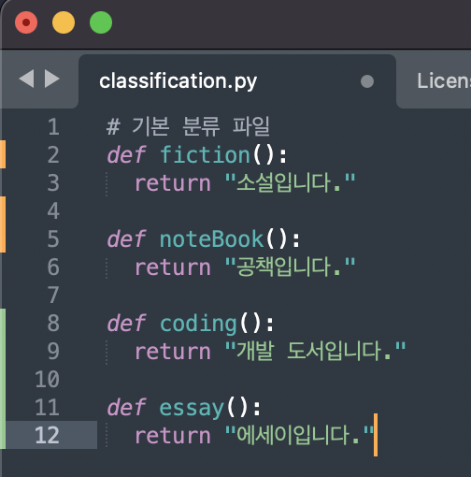Screen dimensions: 471x477
Task: Click the def keyword before essay
Action: point(126,407)
